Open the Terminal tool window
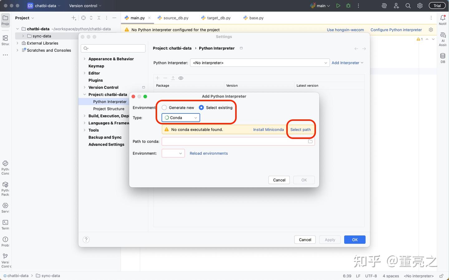 click(5, 224)
